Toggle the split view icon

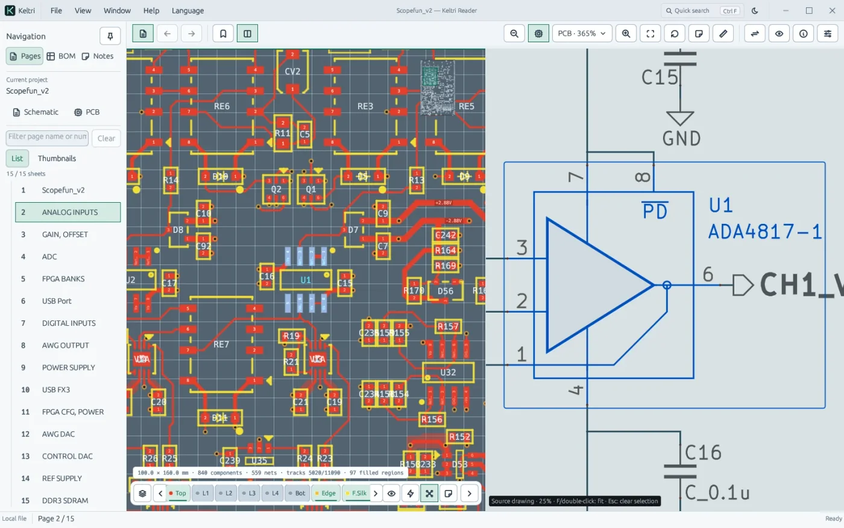coord(247,34)
